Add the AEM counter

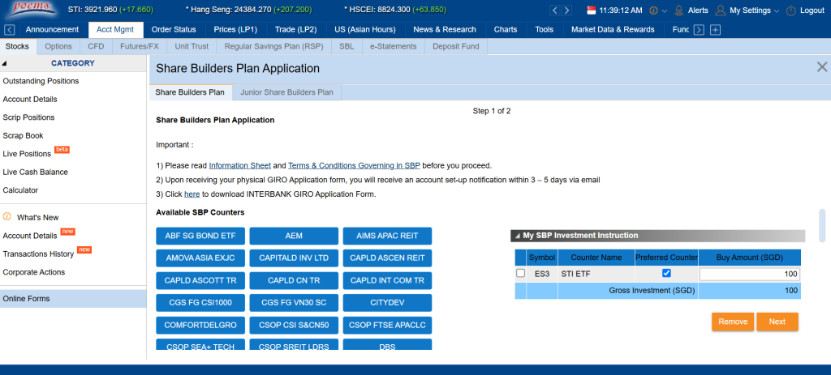click(294, 236)
